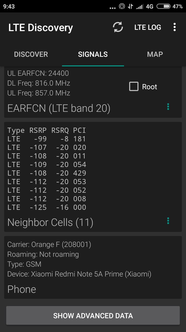Open the EARFCN card options menu

168,107
